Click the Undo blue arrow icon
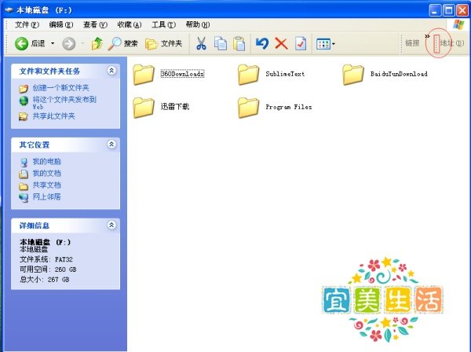Screen dimensions: 471x352 (x=262, y=43)
